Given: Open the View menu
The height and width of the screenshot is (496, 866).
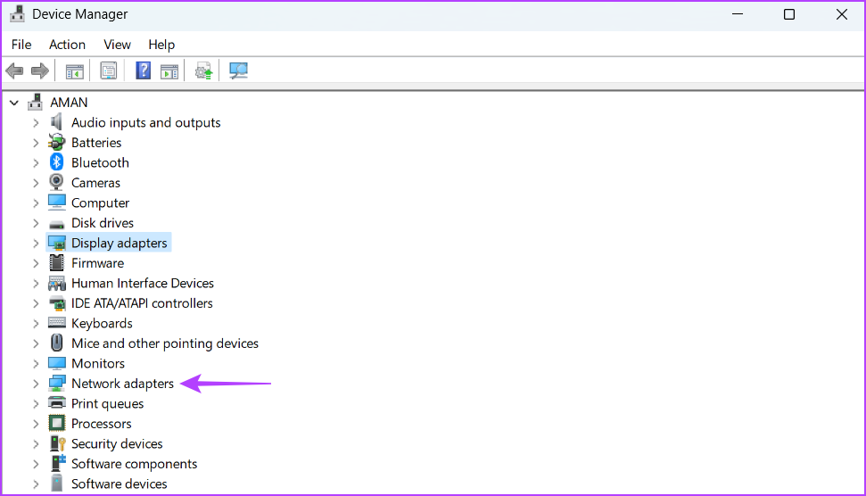Looking at the screenshot, I should tap(117, 45).
